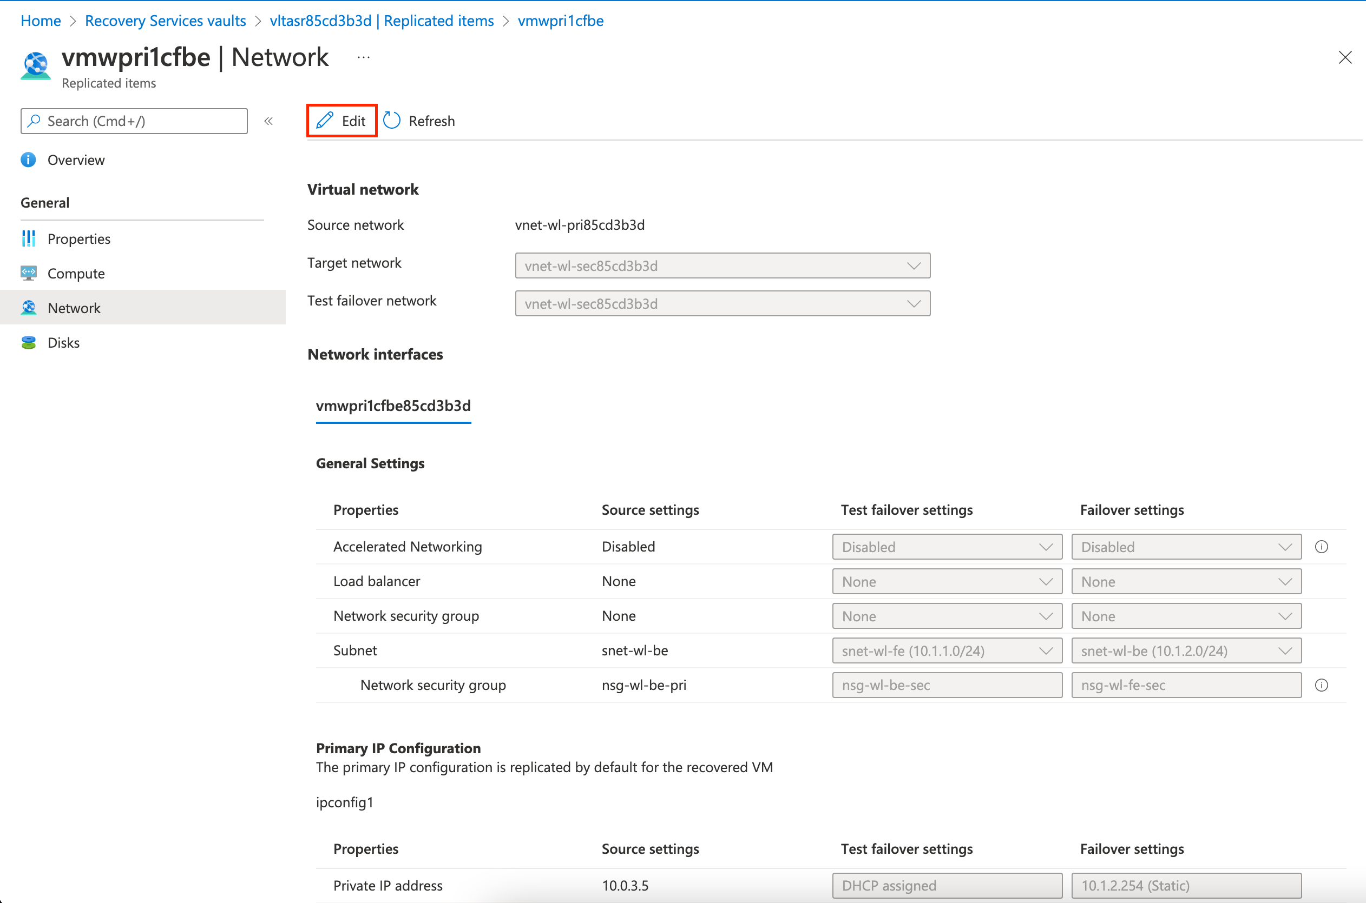The width and height of the screenshot is (1366, 903).
Task: Open Test failover Subnet snet-wl-fe dropdown
Action: coord(947,651)
